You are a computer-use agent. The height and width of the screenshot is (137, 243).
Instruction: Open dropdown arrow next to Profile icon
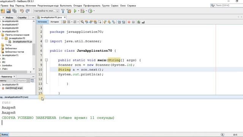click(94, 11)
